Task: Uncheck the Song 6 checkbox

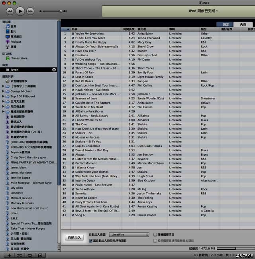Action: 73,215
